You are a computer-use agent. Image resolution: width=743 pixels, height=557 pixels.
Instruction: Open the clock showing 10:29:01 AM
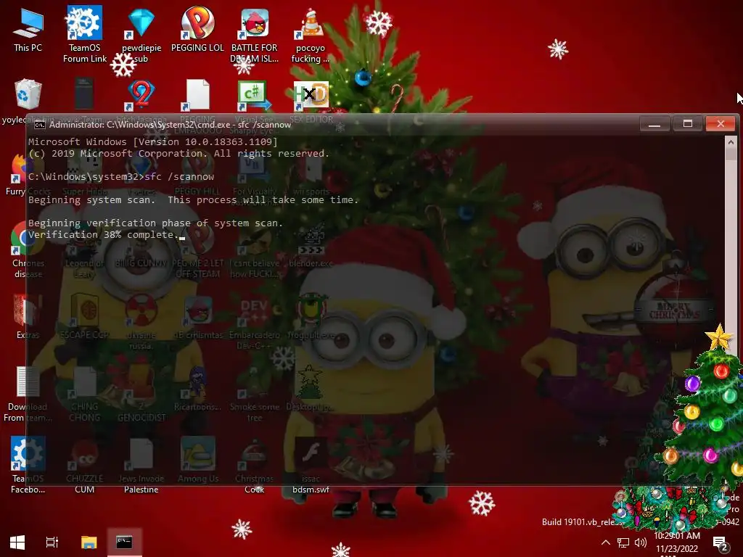677,542
